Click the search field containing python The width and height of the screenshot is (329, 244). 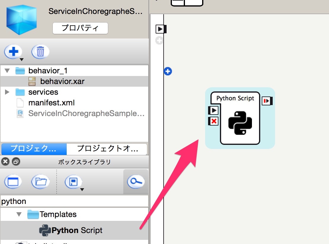[x=74, y=201]
